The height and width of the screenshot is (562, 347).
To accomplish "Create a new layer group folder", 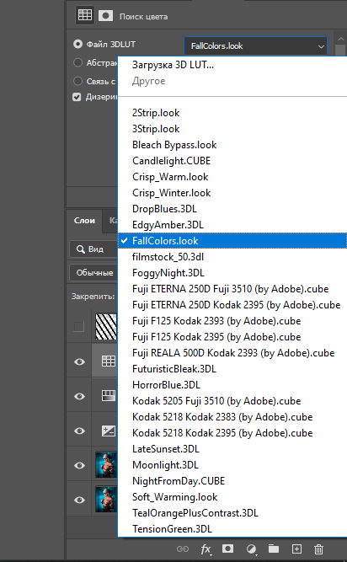I will pos(274,549).
